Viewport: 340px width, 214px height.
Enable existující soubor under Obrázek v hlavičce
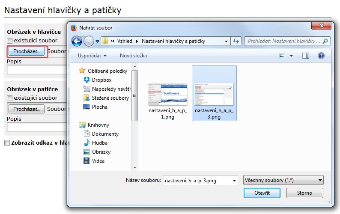[x=10, y=41]
